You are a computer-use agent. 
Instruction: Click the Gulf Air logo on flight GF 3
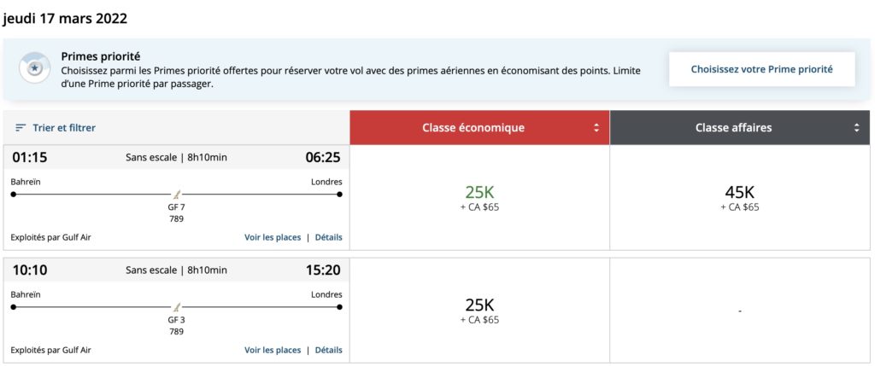[x=177, y=306]
